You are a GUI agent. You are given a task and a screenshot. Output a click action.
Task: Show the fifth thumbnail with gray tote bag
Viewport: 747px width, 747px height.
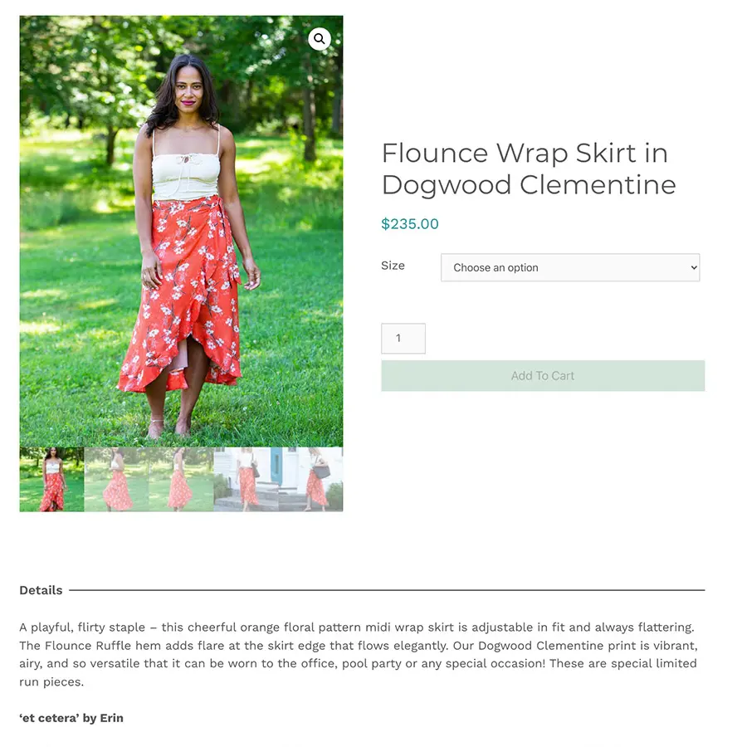tap(310, 479)
